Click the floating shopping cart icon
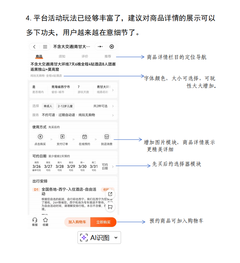The height and width of the screenshot is (263, 240). pos(110,207)
